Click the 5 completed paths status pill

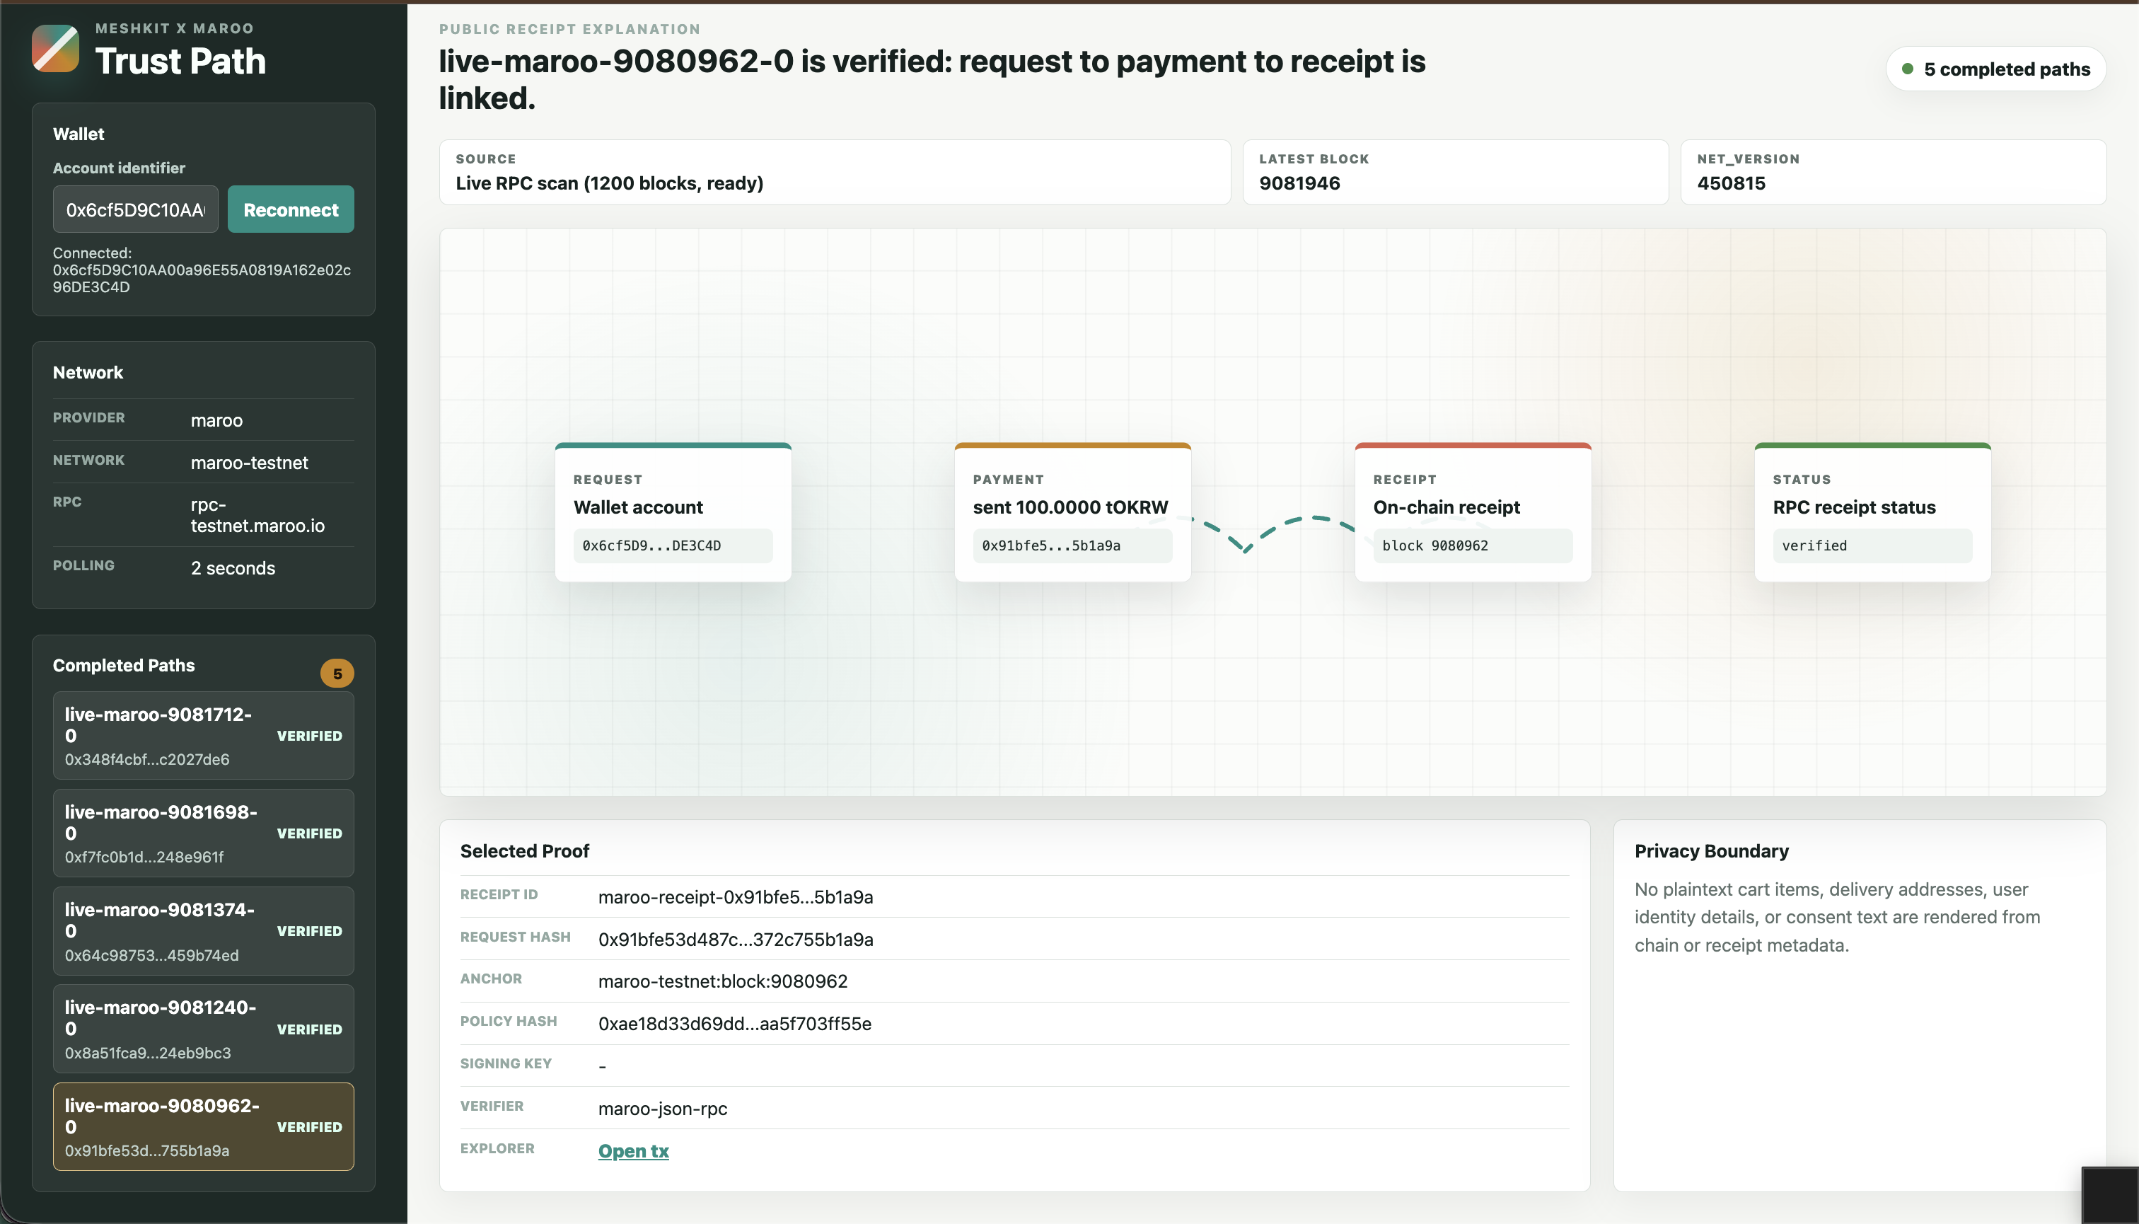tap(1996, 69)
